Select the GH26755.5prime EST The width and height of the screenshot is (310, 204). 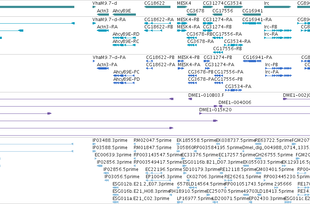coord(258,159)
